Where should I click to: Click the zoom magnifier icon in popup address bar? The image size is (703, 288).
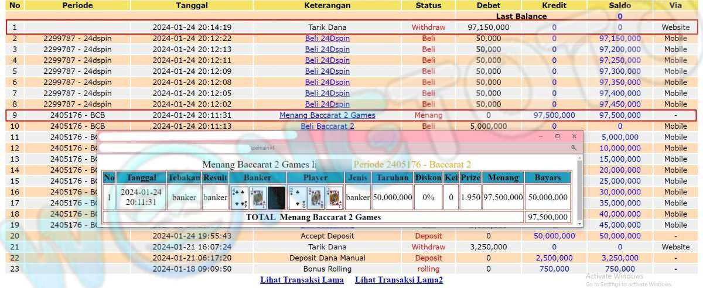[x=574, y=148]
